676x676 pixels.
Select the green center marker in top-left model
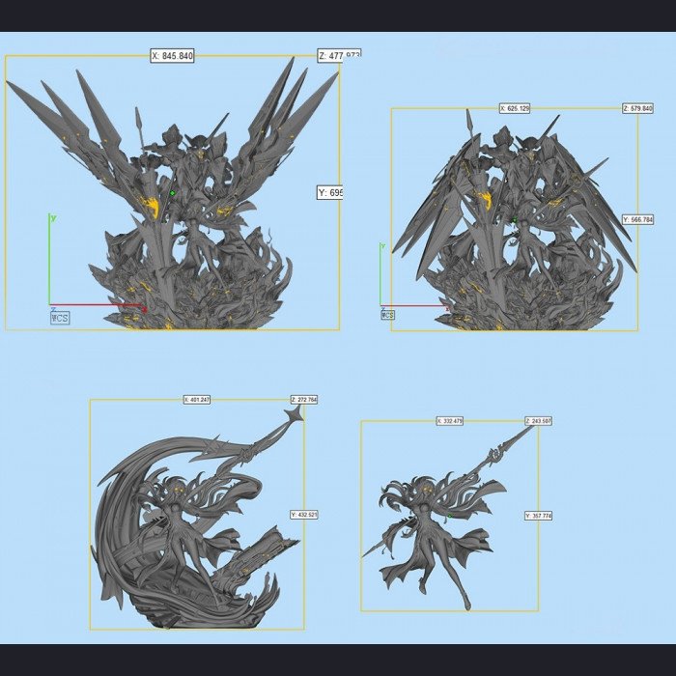coord(173,193)
